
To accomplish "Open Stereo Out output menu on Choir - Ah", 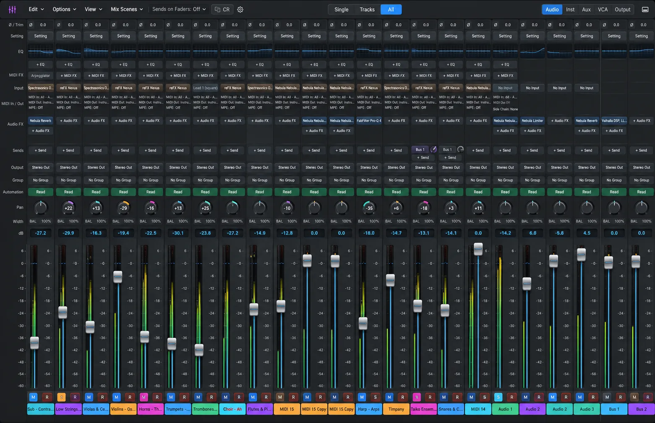I will (232, 167).
